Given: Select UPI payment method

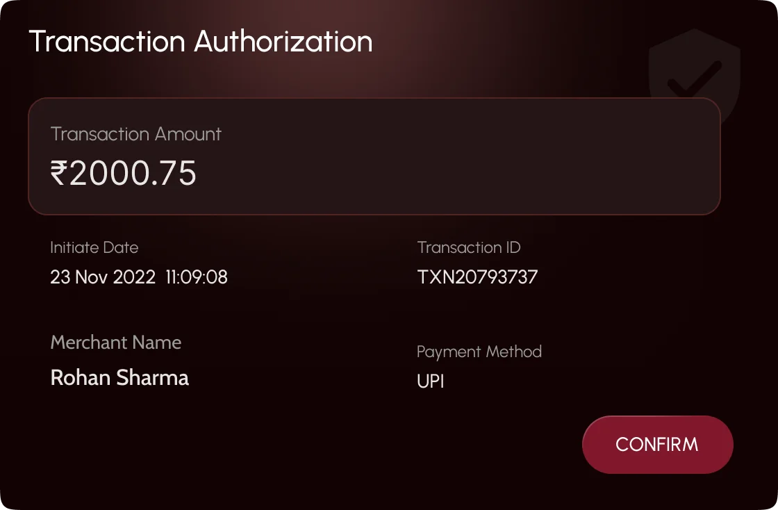Looking at the screenshot, I should [x=429, y=381].
